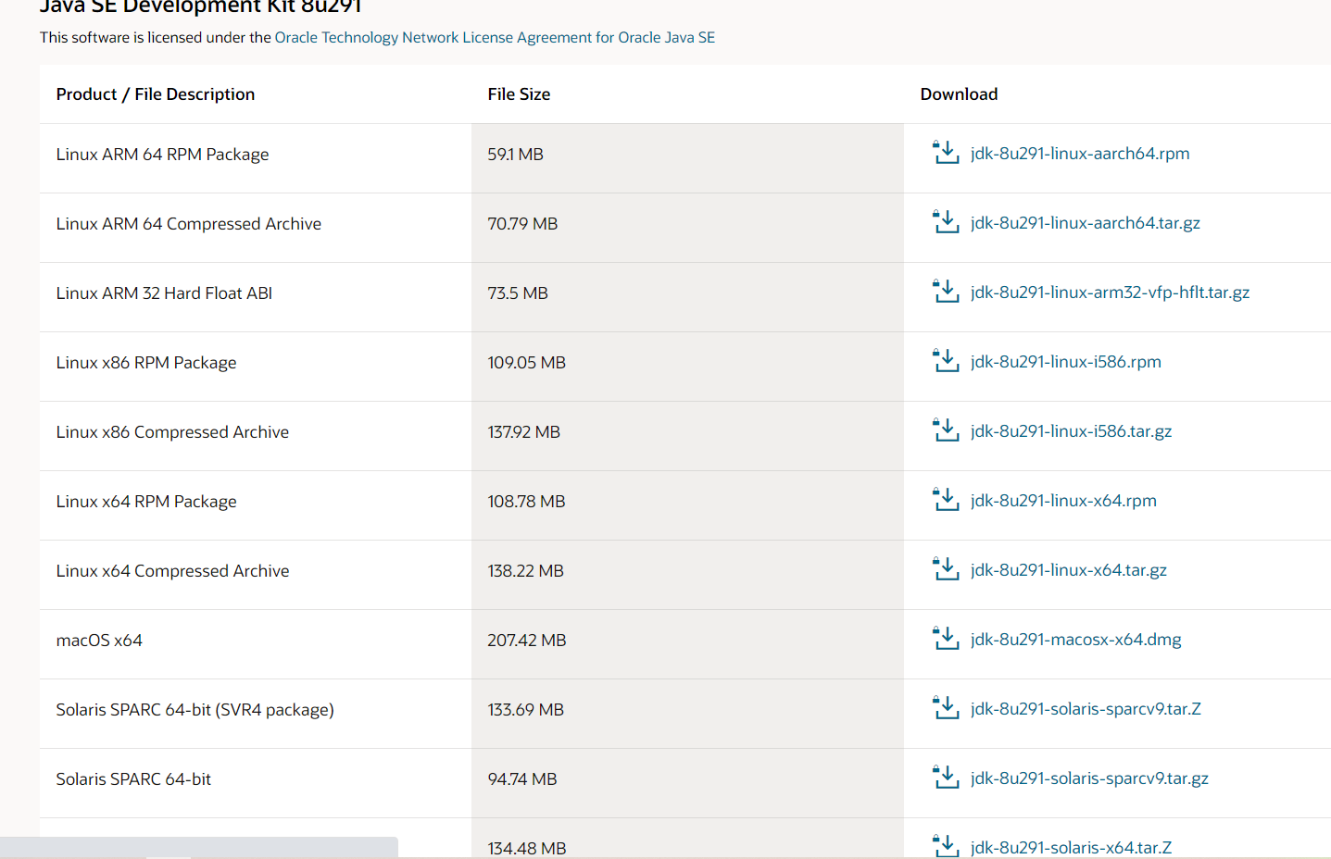Screen dimensions: 1331x859
Task: Click the 109.05 MB file size
Action: (x=526, y=363)
